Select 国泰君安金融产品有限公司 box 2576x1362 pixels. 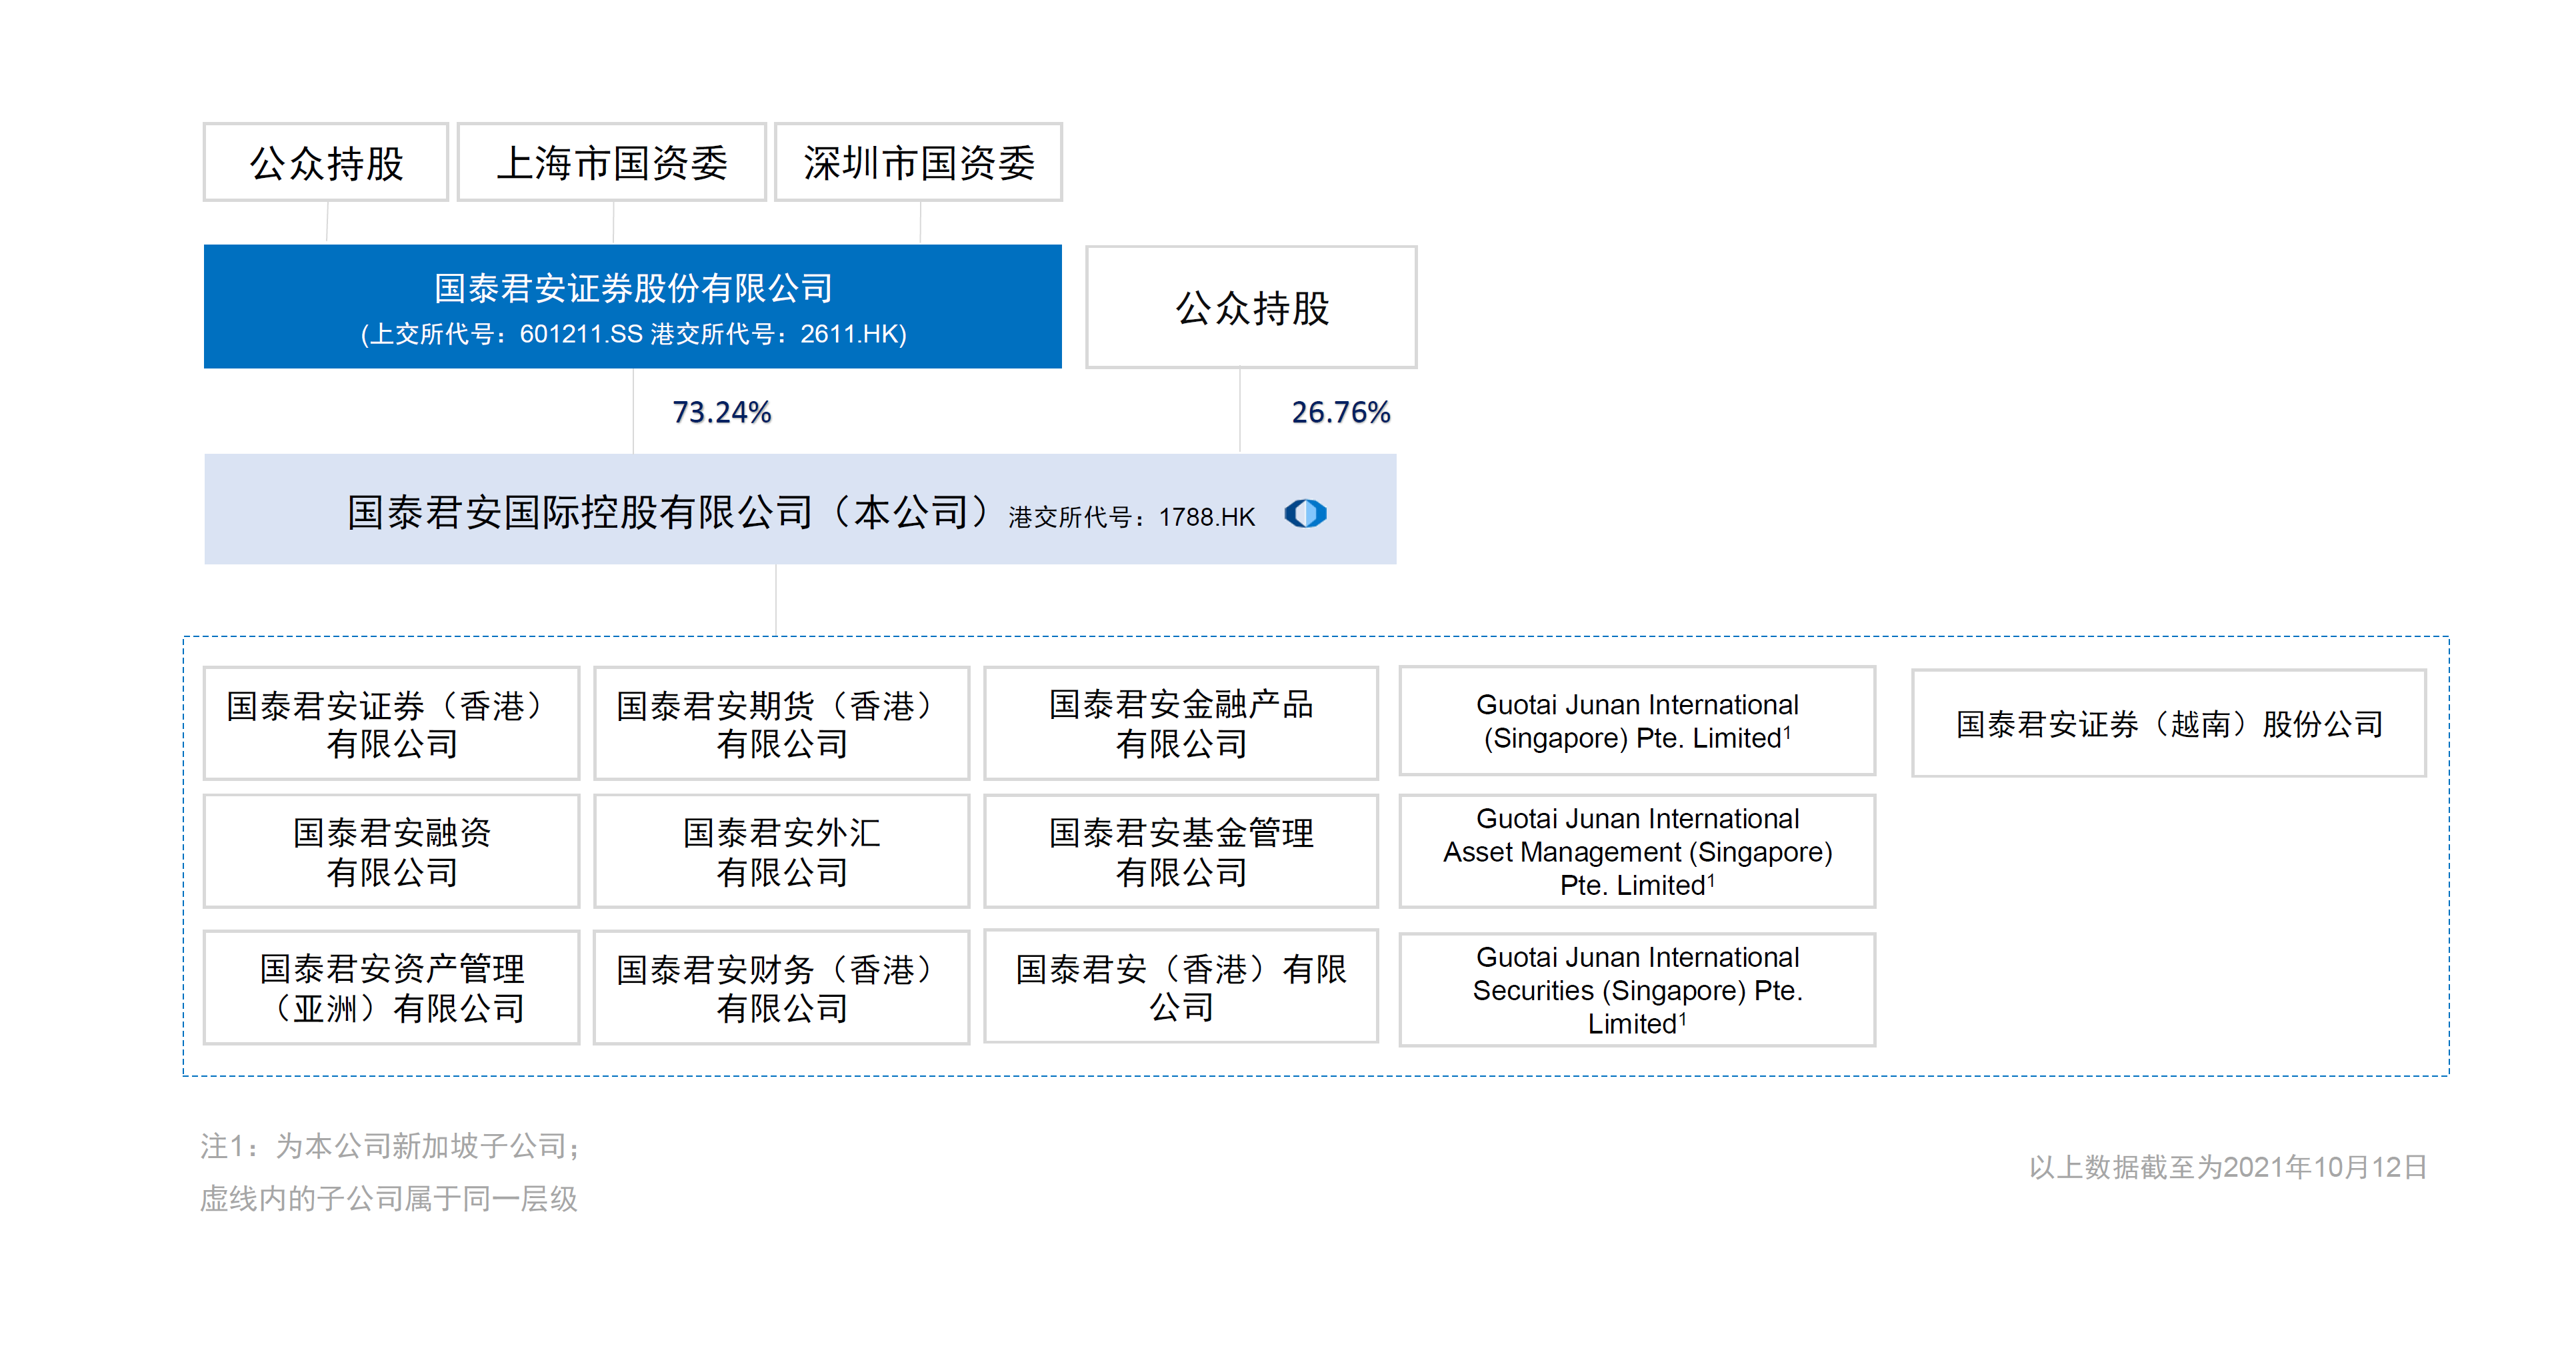click(1181, 724)
